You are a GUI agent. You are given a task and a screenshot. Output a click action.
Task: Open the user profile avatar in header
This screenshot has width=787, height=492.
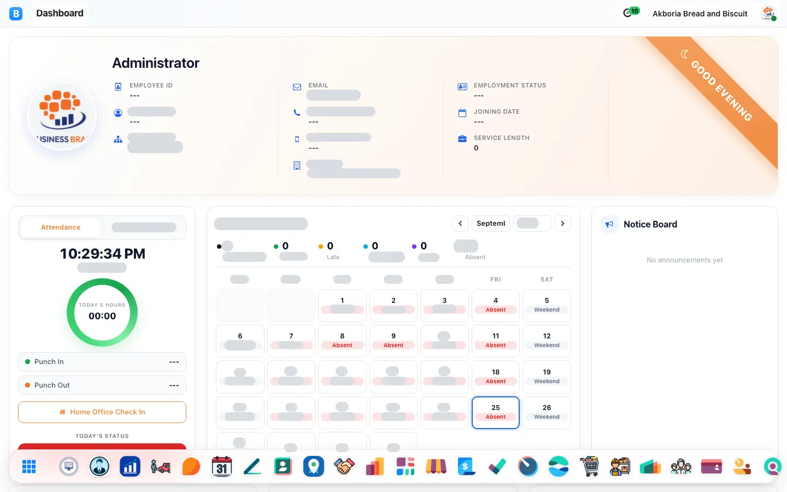click(x=768, y=13)
